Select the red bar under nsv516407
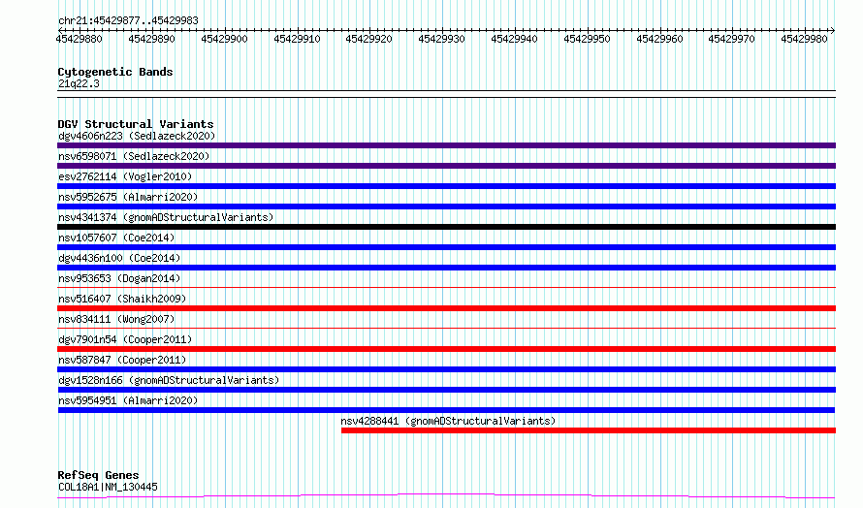This screenshot has height=508, width=863. coord(446,308)
